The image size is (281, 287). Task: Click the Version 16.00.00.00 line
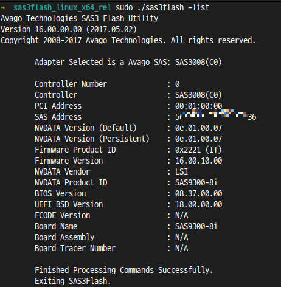(x=69, y=29)
